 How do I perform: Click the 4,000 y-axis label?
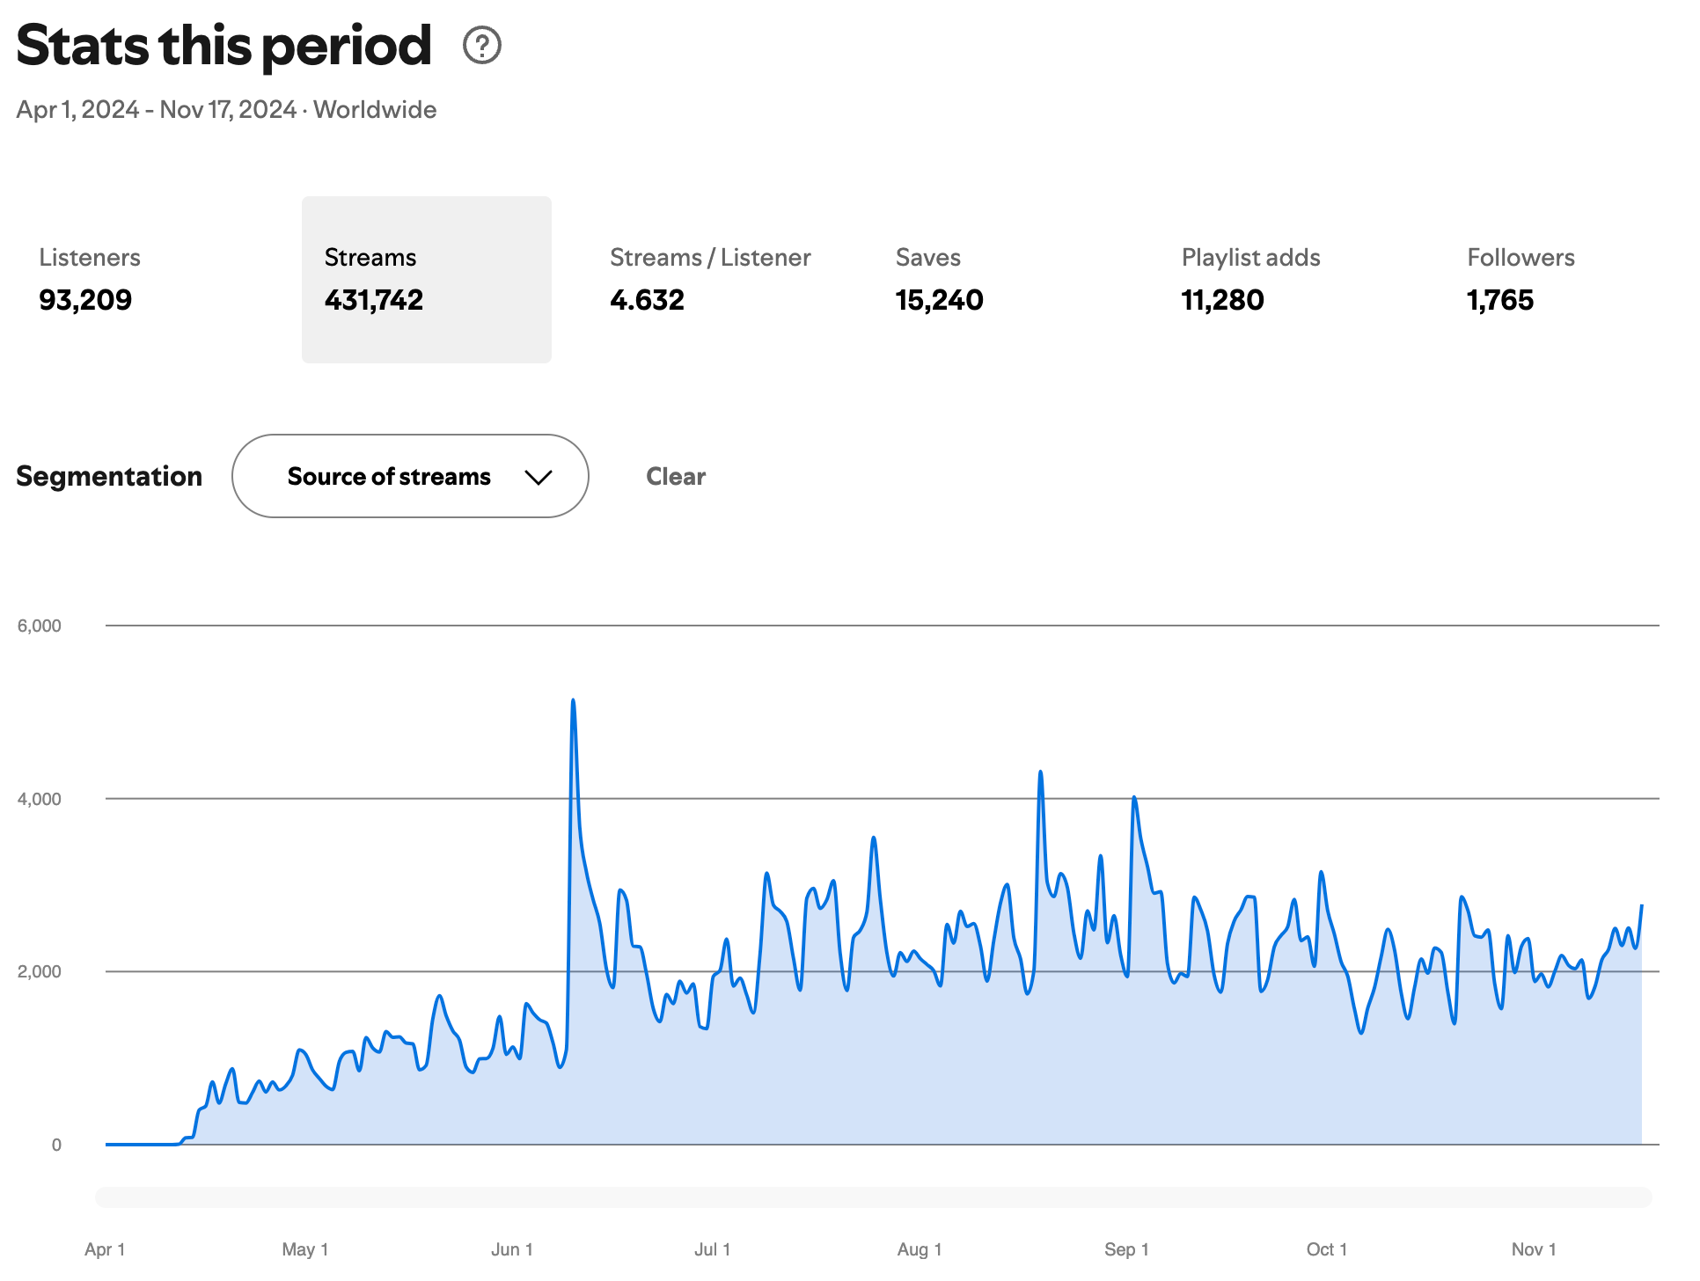tap(40, 799)
